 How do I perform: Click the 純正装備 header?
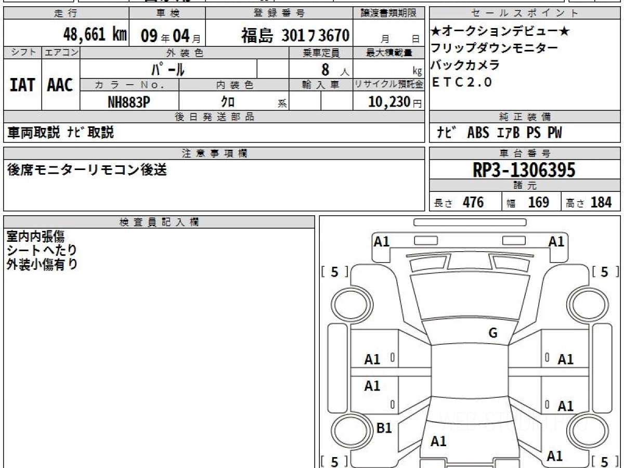pyautogui.click(x=525, y=117)
